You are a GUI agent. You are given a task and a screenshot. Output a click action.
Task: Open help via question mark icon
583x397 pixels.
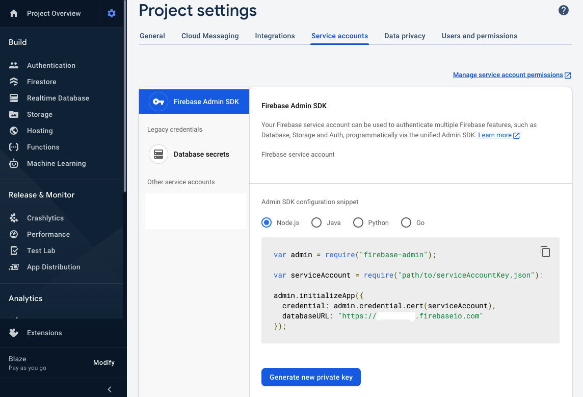[563, 10]
